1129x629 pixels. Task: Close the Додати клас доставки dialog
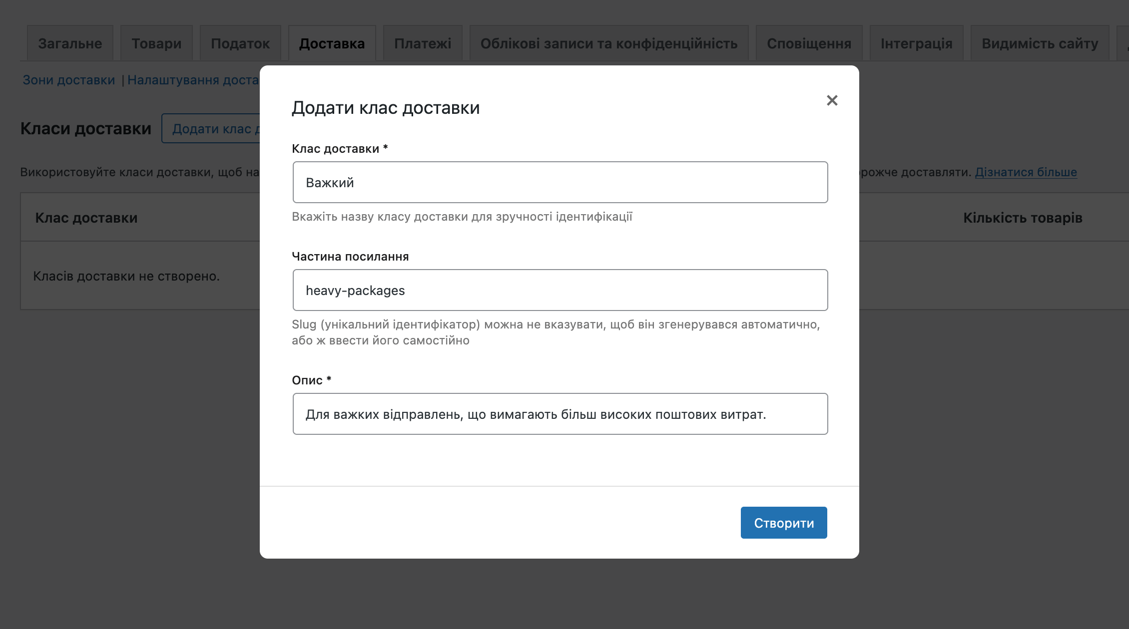pyautogui.click(x=832, y=100)
